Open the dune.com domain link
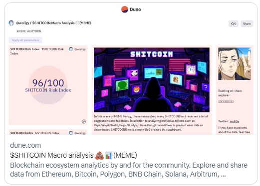Viewport: 260px width, 186px height. (x=25, y=145)
